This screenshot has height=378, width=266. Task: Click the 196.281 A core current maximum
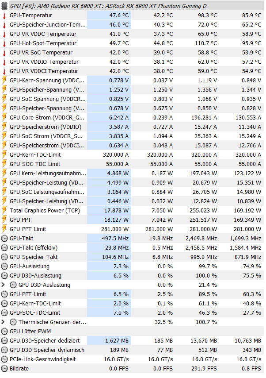pos(204,118)
